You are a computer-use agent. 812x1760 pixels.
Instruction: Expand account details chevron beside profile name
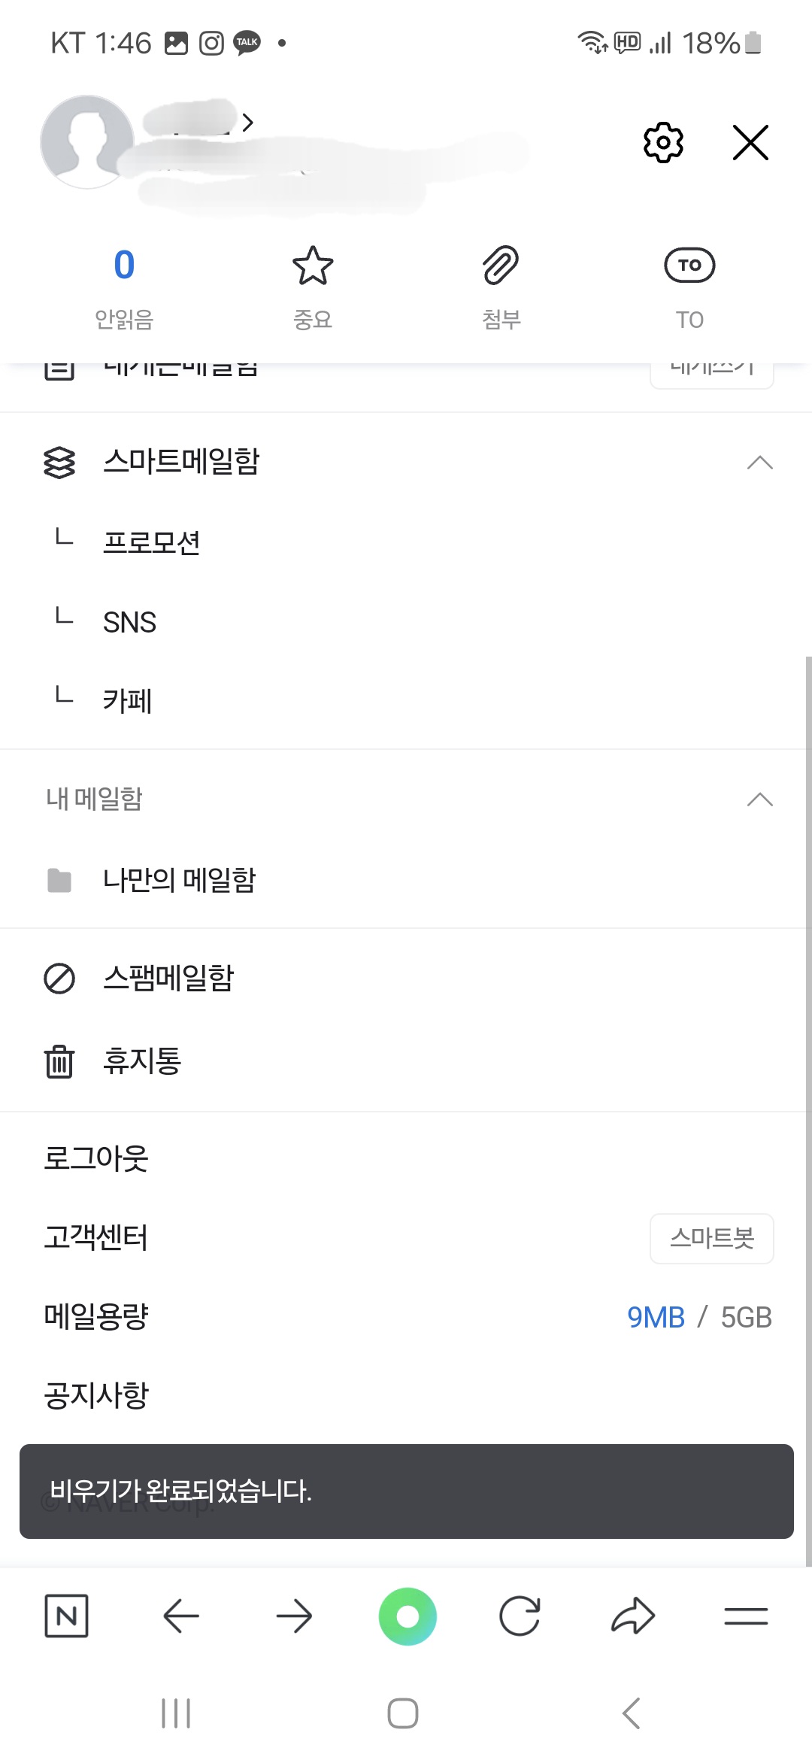[247, 122]
